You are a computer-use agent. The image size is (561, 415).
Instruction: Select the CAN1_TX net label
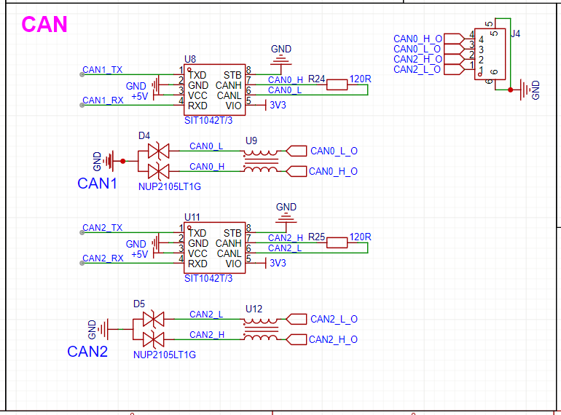103,70
